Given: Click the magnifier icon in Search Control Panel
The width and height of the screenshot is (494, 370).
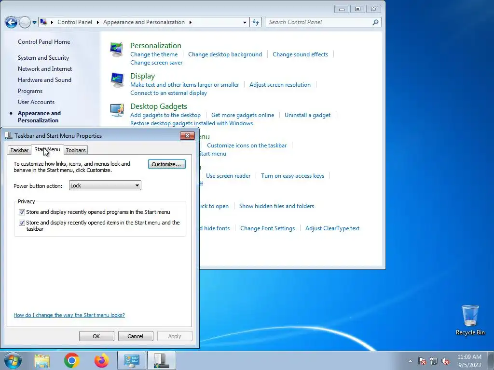Looking at the screenshot, I should coord(375,22).
